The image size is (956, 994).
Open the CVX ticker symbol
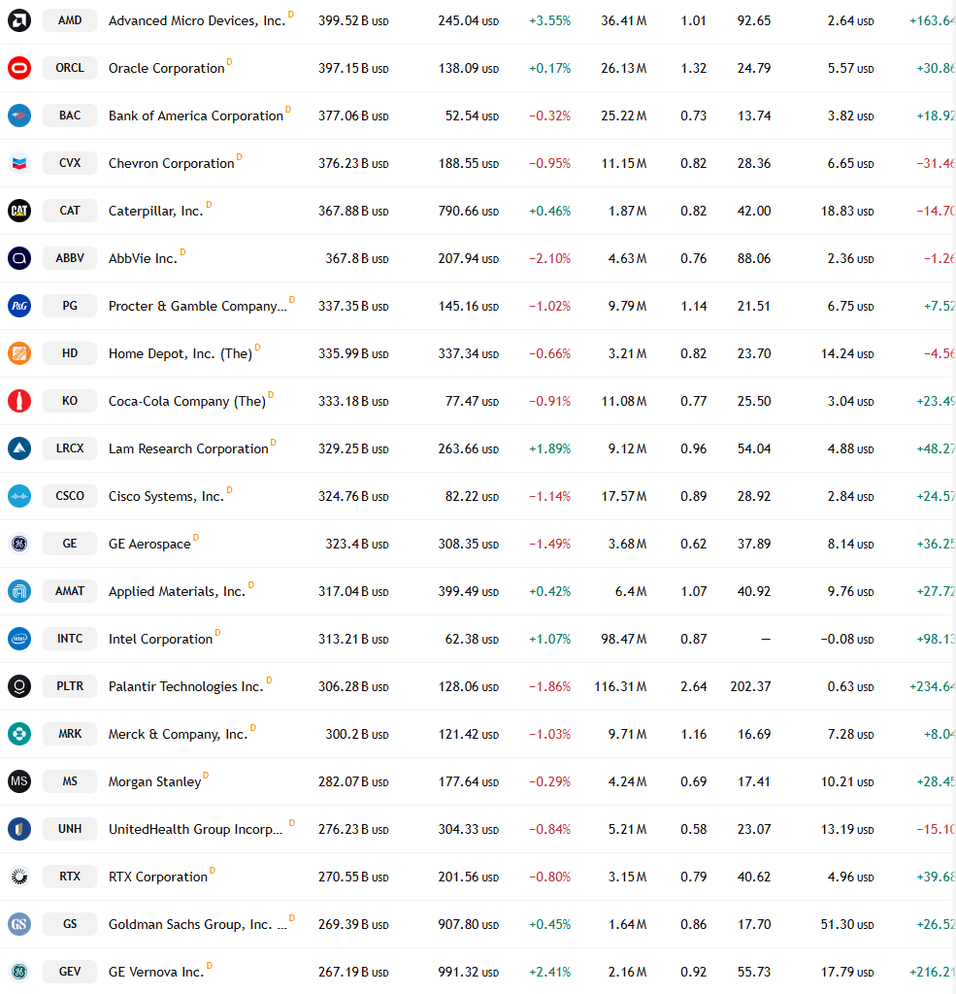point(70,163)
